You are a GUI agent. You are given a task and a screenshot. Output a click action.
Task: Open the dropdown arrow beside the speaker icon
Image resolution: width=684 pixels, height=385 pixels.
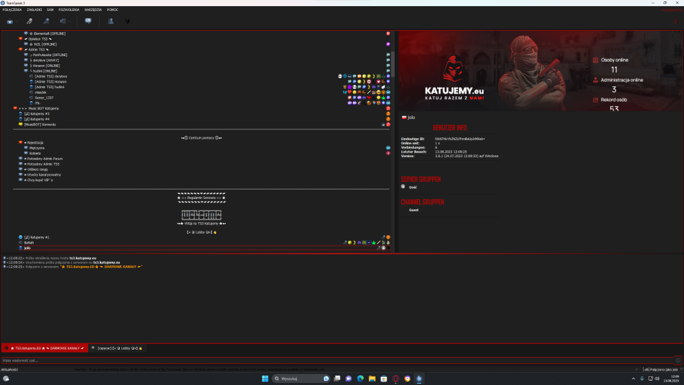(x=69, y=21)
